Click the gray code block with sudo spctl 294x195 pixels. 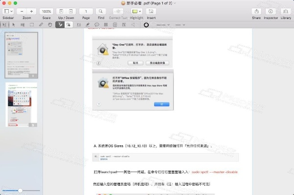pyautogui.click(x=165, y=157)
